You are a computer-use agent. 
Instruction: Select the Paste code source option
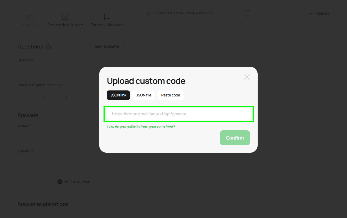coord(170,95)
